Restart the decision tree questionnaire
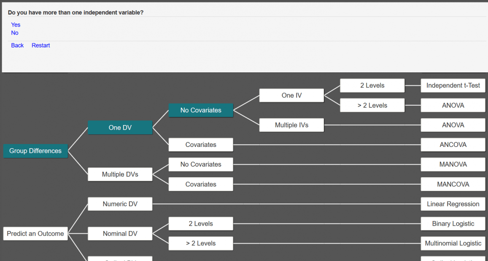Viewport: 488px width, 261px height. 40,45
